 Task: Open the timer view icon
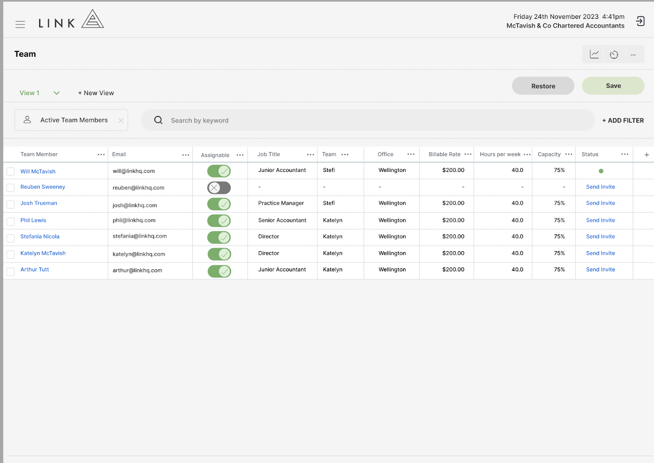tap(614, 54)
